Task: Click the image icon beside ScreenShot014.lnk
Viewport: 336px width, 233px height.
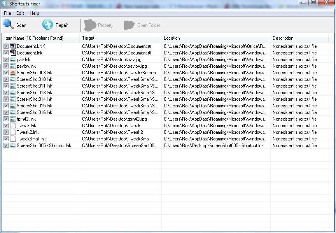Action: 13,99
